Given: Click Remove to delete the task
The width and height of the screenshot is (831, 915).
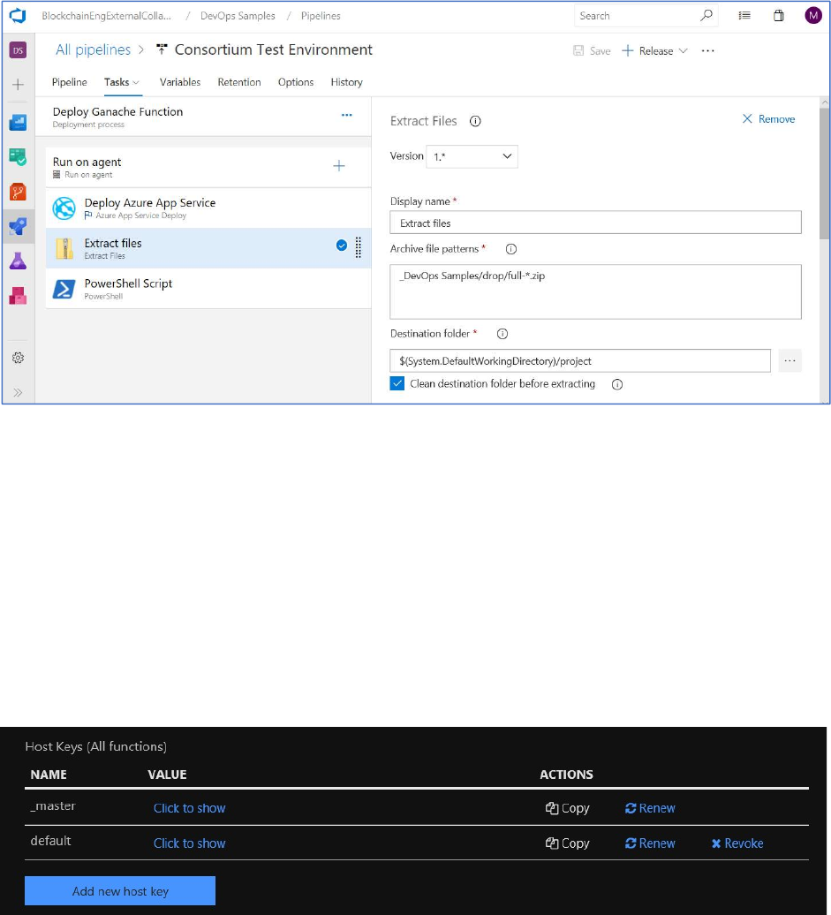Looking at the screenshot, I should [768, 119].
